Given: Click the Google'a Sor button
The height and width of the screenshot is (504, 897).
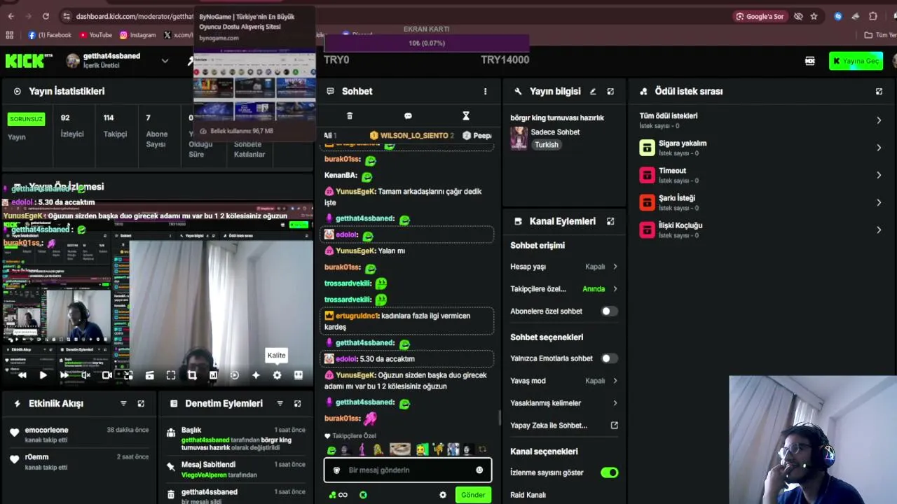Looking at the screenshot, I should click(x=760, y=16).
